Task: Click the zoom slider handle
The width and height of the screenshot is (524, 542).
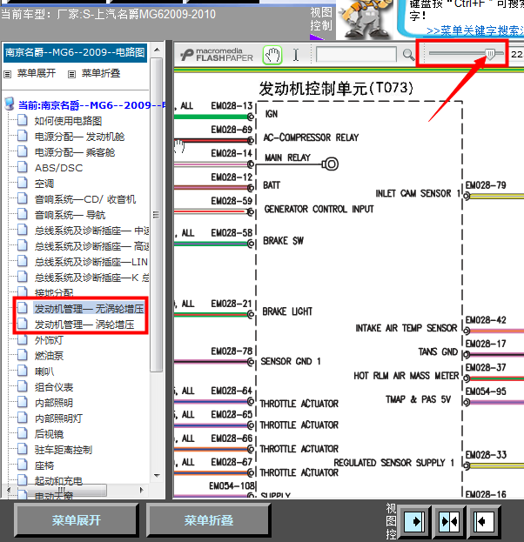Action: 490,54
